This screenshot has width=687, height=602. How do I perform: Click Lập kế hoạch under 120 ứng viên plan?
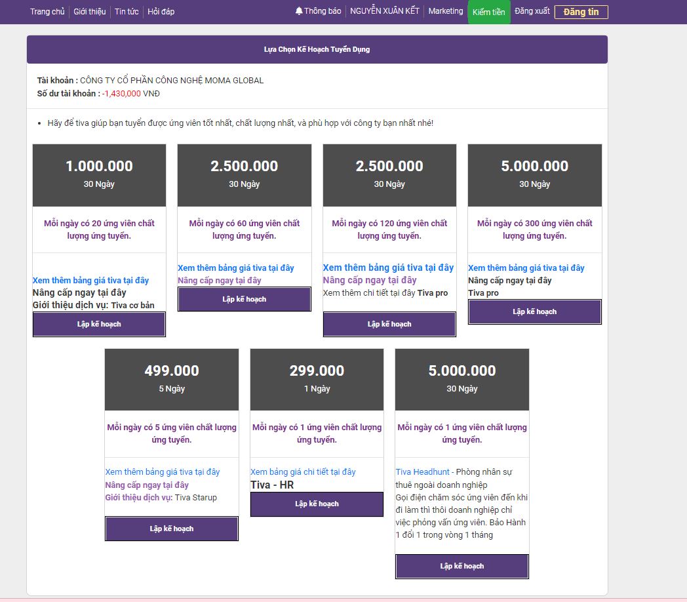click(389, 324)
